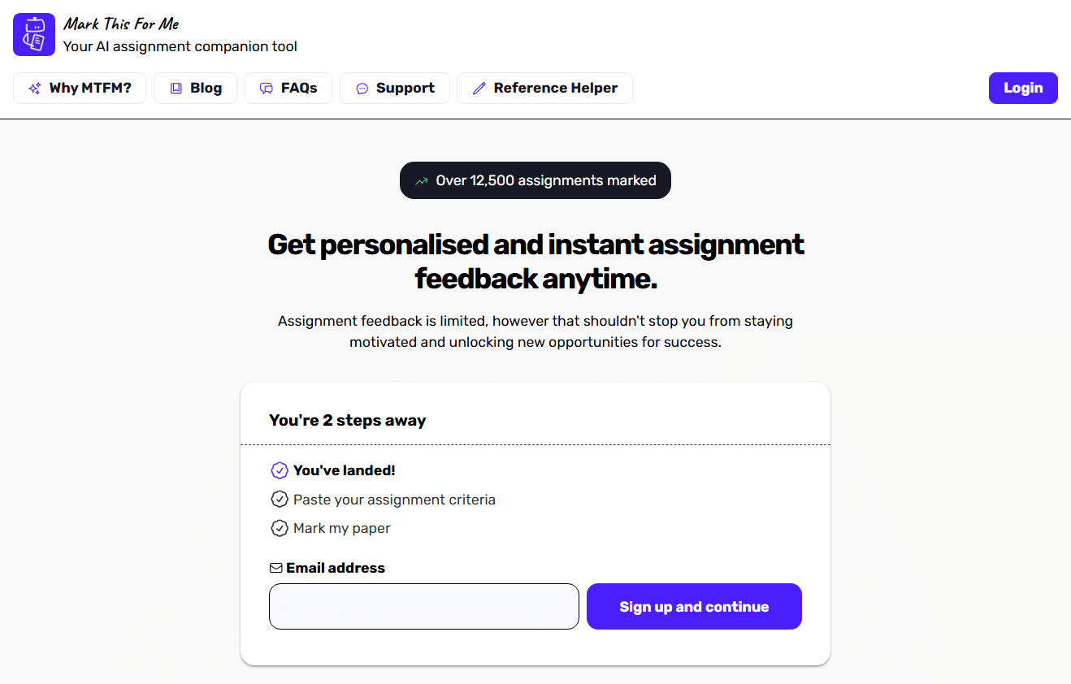Open the FAQs navigation item
The height and width of the screenshot is (684, 1071).
[x=288, y=89]
